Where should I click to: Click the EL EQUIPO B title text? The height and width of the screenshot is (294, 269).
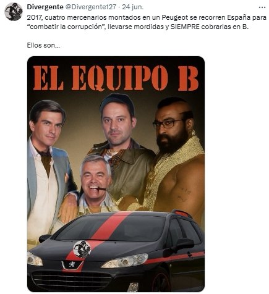[116, 78]
